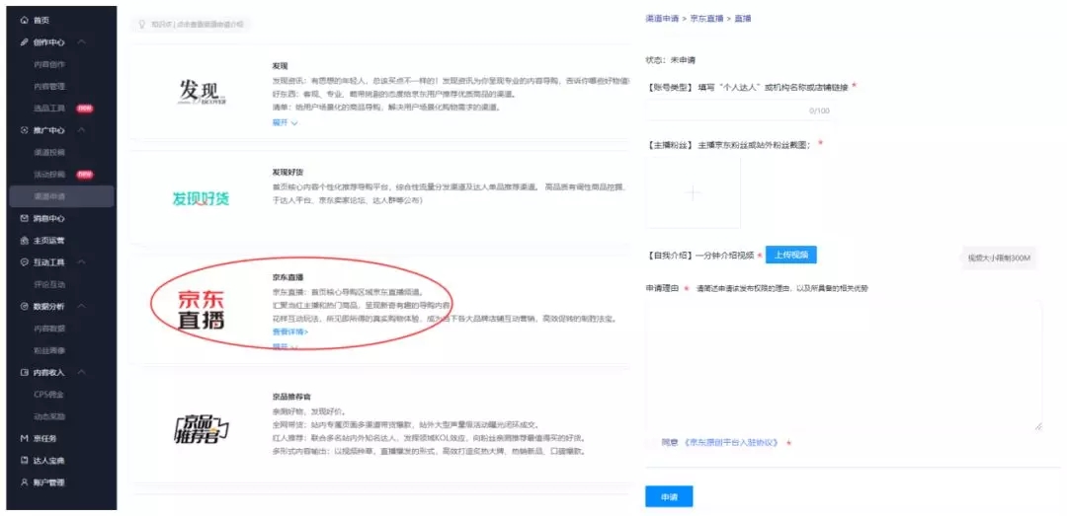Screen dimensions: 1067x516
Task: Click the 互动工具 icon in sidebar
Action: [x=25, y=262]
